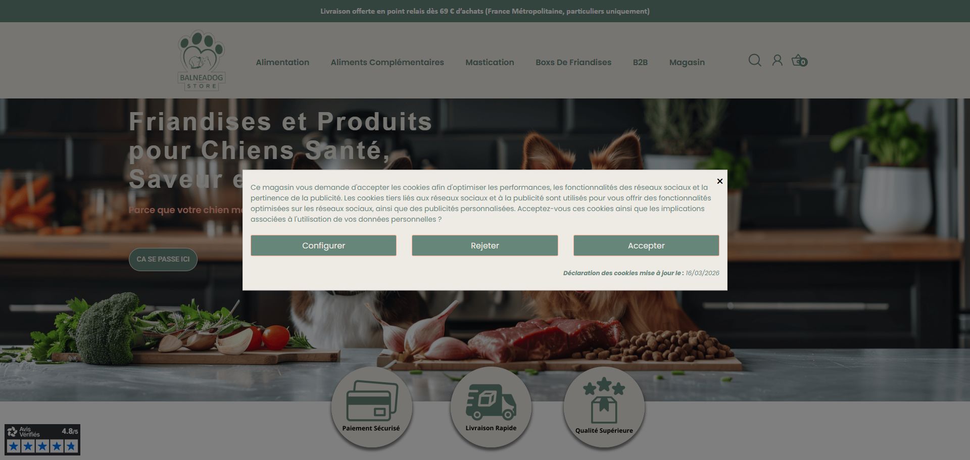
Task: Open the Boxs De Friandises menu
Action: [x=573, y=62]
